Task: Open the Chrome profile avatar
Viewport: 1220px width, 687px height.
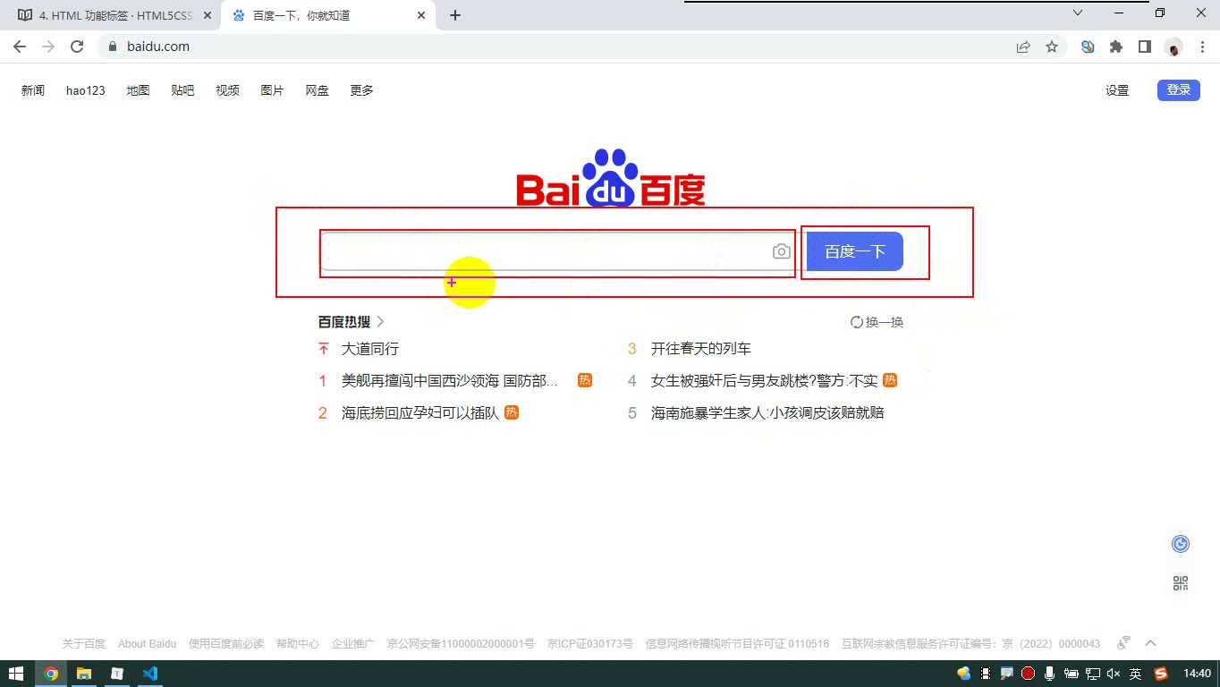Action: [1173, 47]
